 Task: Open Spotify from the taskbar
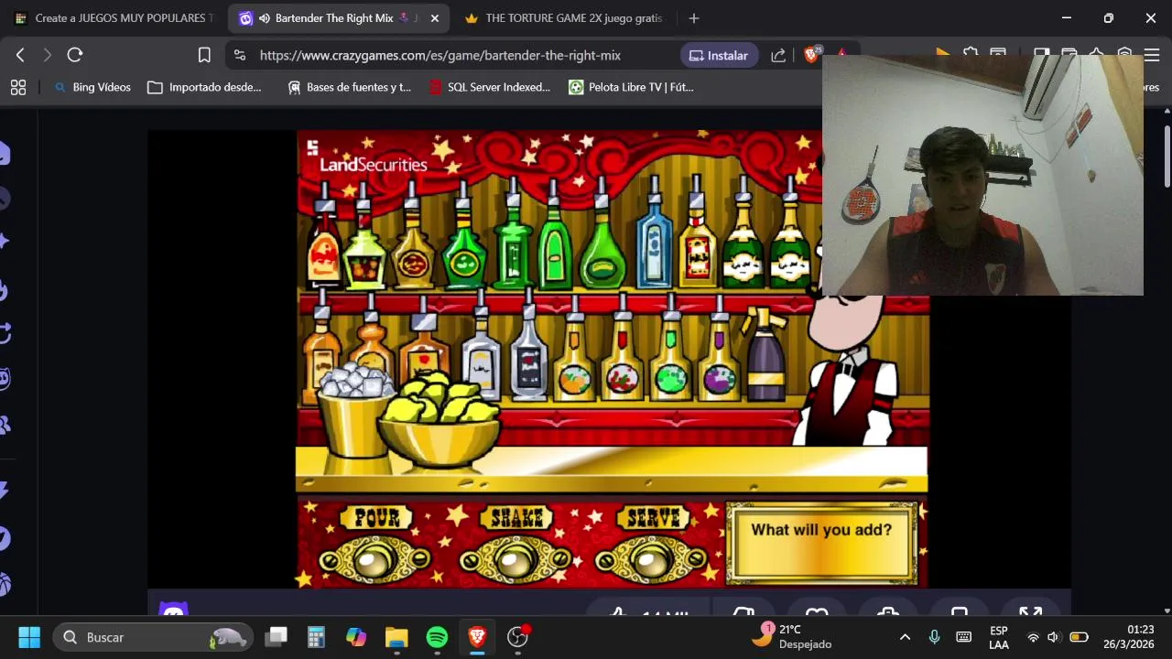437,637
